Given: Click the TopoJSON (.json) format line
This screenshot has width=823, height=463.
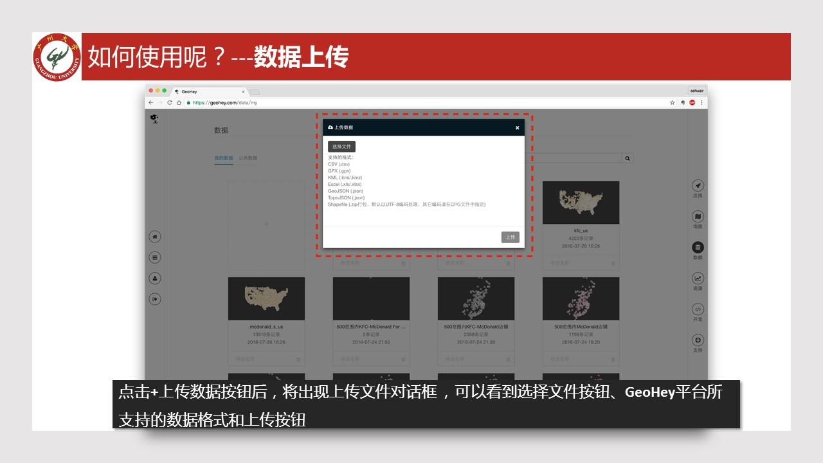Looking at the screenshot, I should (x=347, y=198).
